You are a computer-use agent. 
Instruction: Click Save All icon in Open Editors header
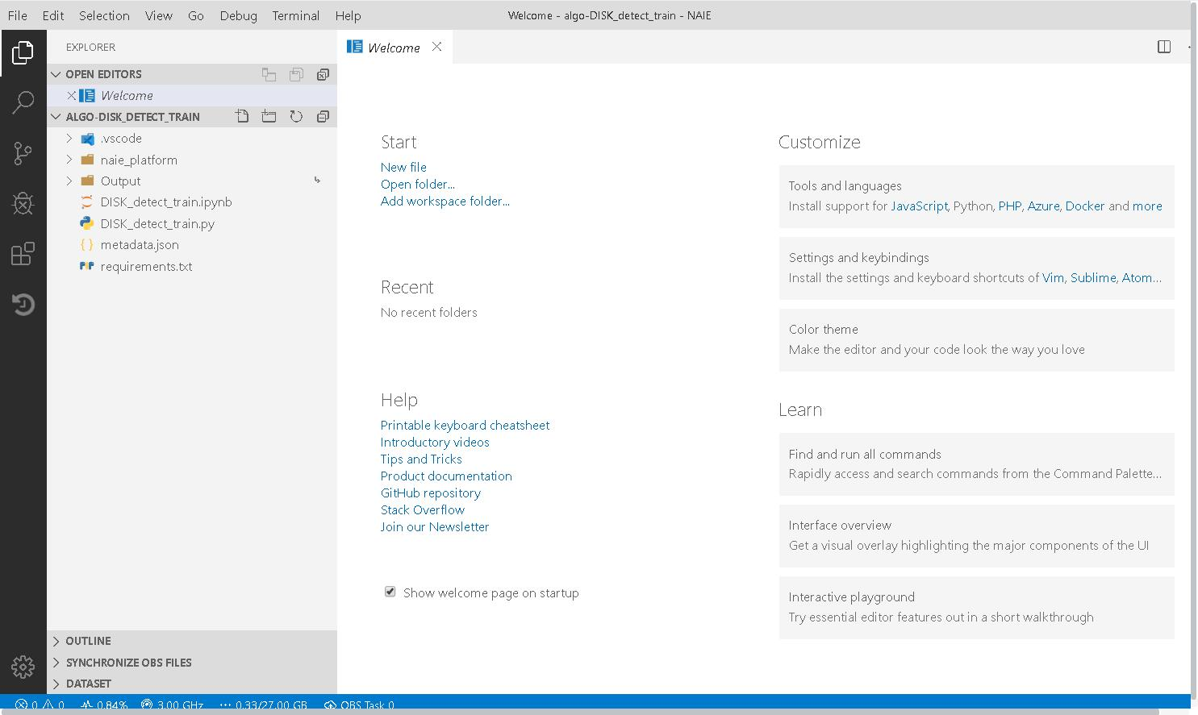(x=296, y=74)
